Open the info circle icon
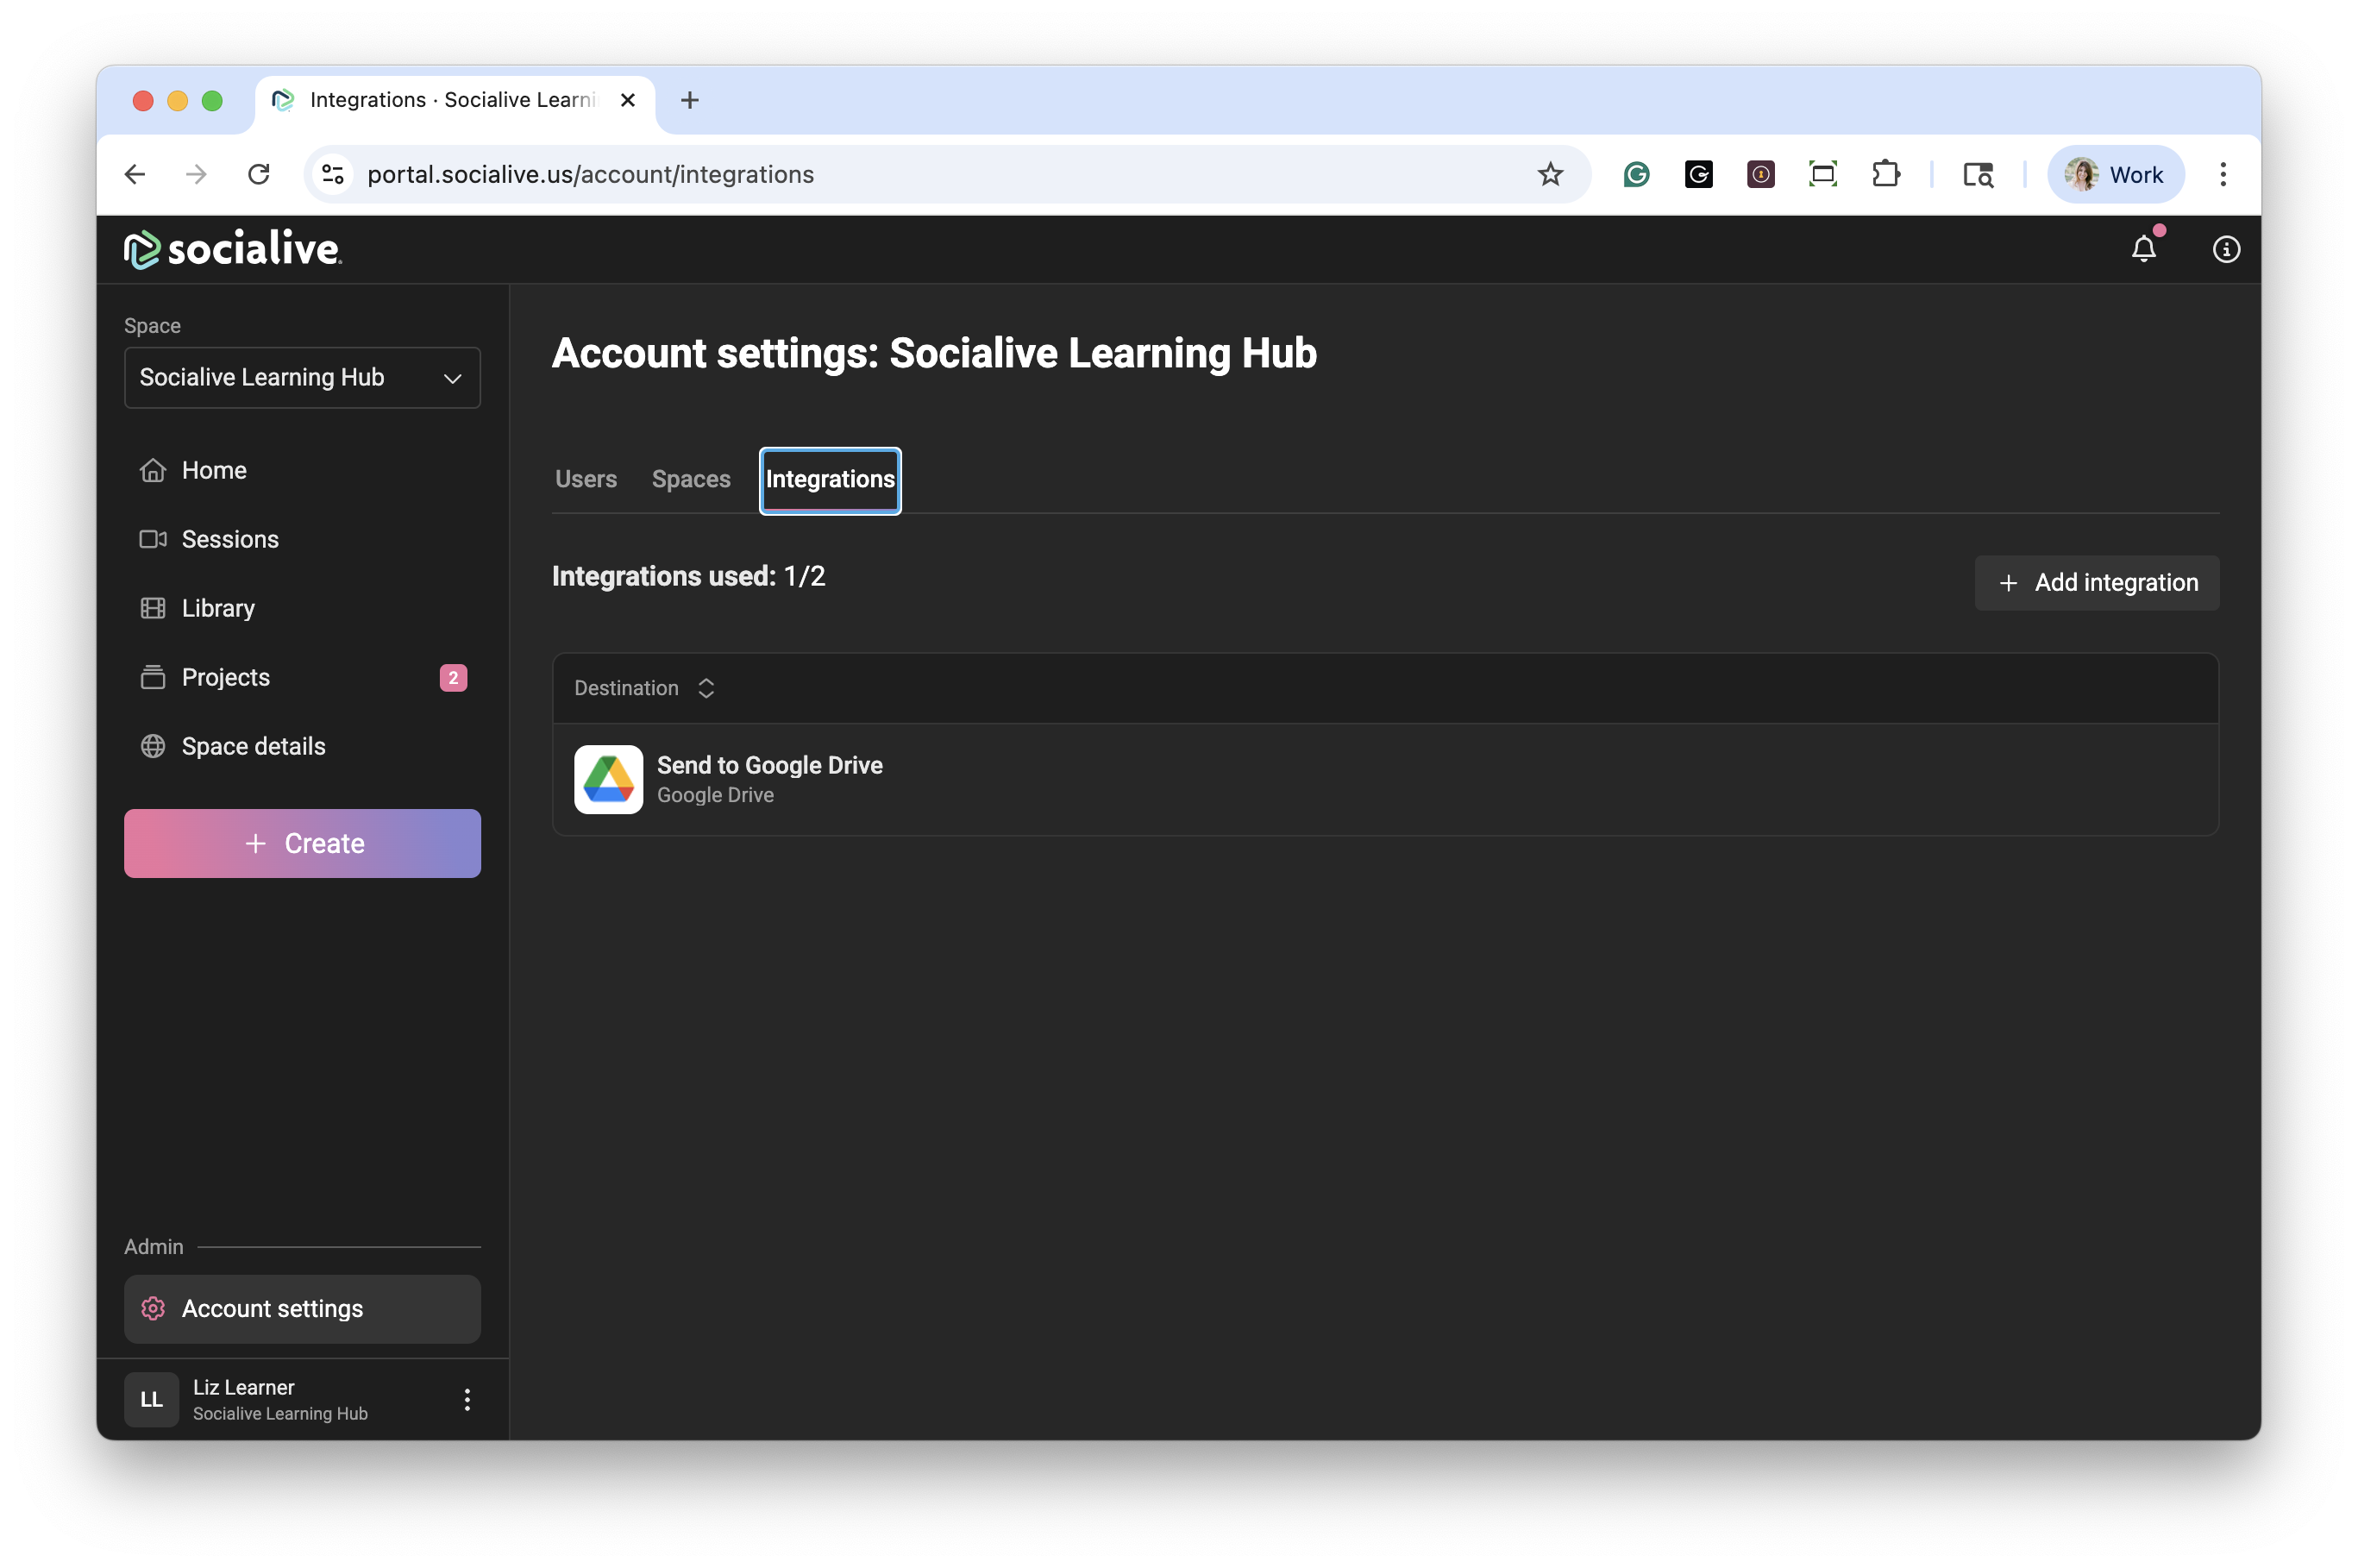Viewport: 2358px width, 1568px height. [x=2225, y=249]
